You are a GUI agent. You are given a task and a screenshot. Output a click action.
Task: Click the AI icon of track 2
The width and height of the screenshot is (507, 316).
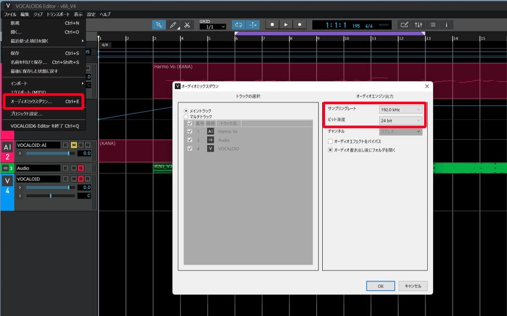[8, 147]
